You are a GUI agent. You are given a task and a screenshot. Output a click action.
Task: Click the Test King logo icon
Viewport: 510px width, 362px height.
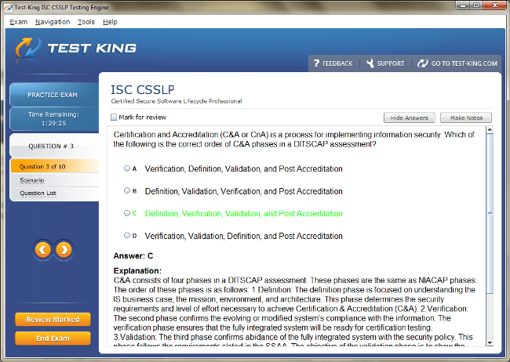tap(28, 48)
